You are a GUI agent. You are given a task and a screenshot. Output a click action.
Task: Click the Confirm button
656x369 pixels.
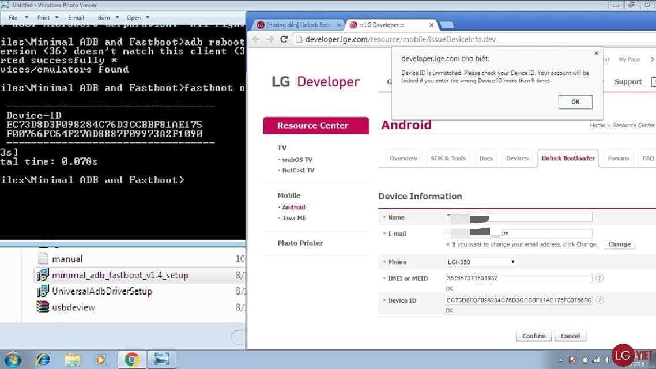click(534, 336)
